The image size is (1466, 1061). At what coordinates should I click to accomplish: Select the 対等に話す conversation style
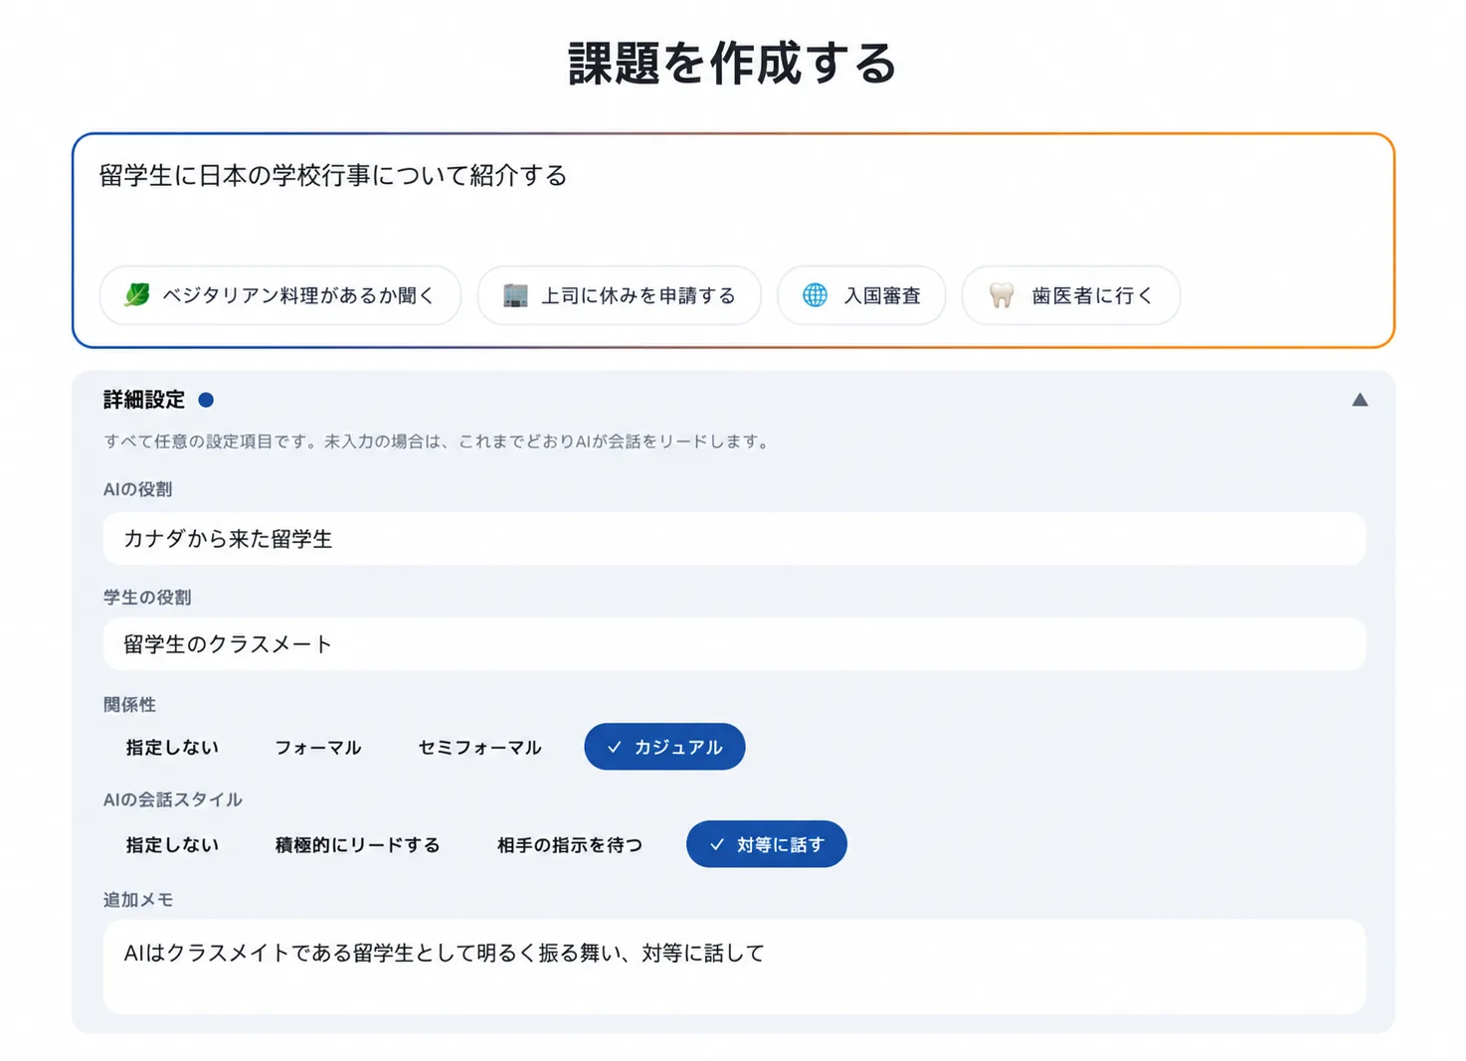767,844
